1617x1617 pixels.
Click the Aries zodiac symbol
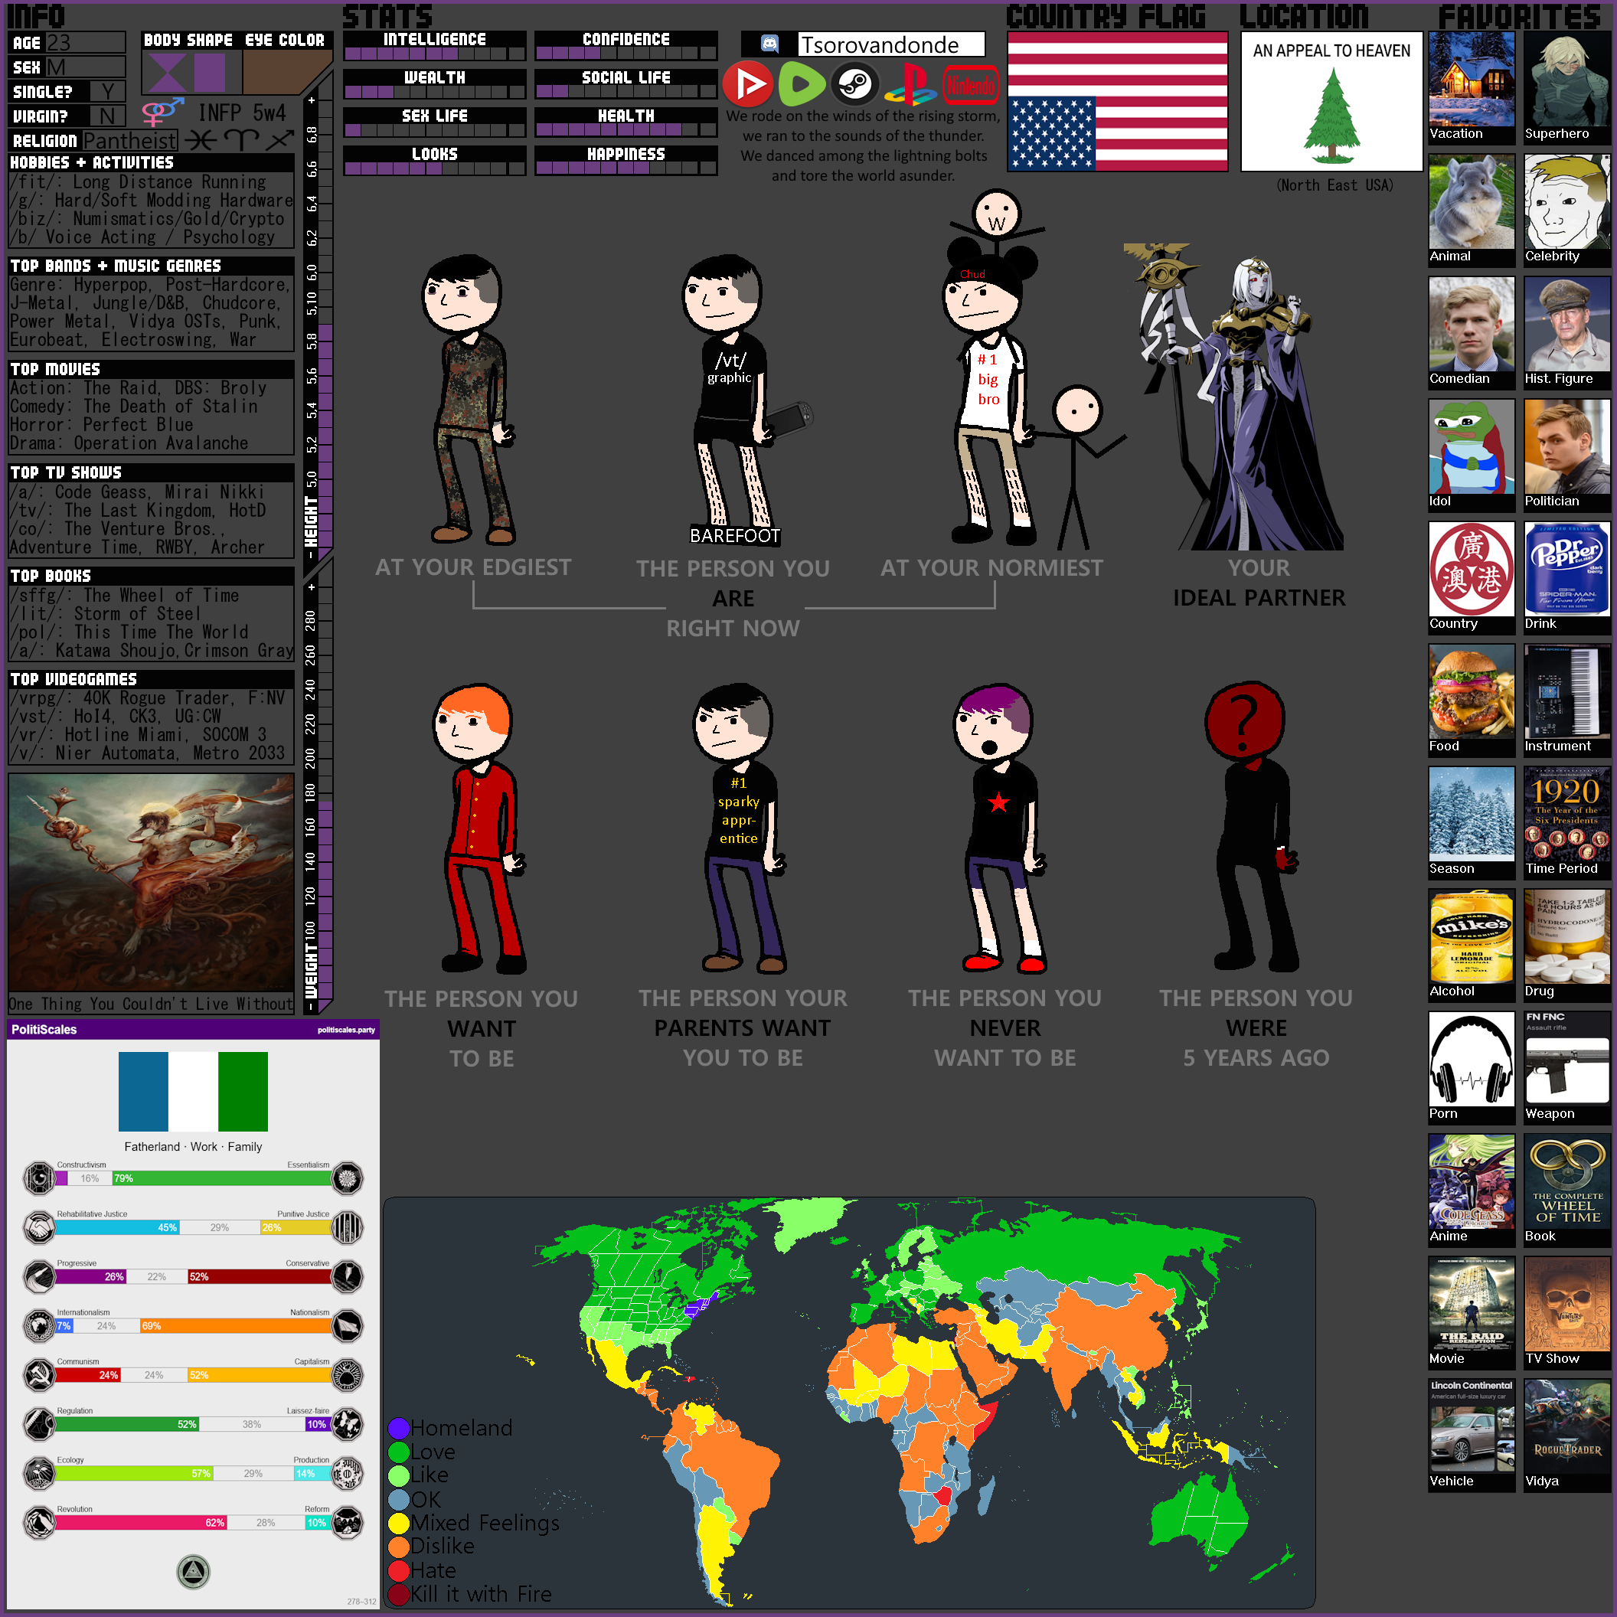[x=241, y=140]
